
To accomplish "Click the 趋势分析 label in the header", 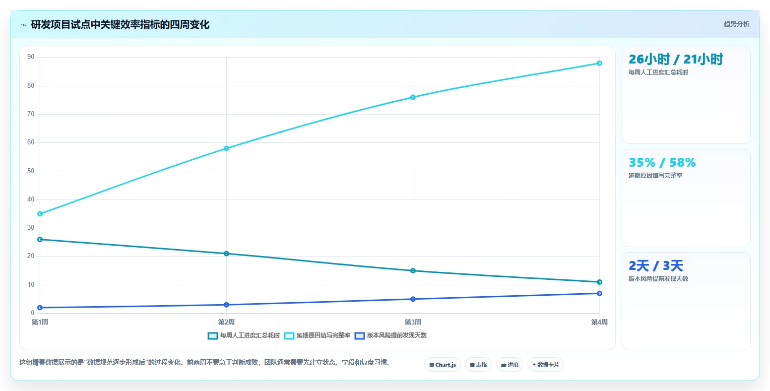I will point(736,24).
